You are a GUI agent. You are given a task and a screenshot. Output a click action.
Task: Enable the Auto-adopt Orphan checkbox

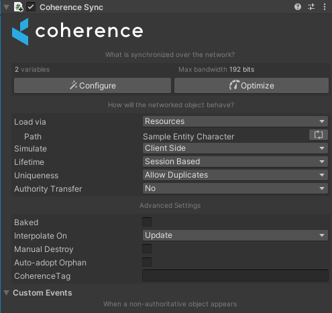(x=147, y=262)
